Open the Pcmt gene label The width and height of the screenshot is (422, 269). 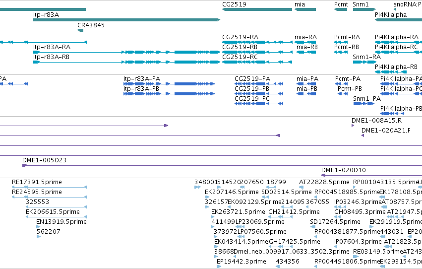pyautogui.click(x=341, y=4)
